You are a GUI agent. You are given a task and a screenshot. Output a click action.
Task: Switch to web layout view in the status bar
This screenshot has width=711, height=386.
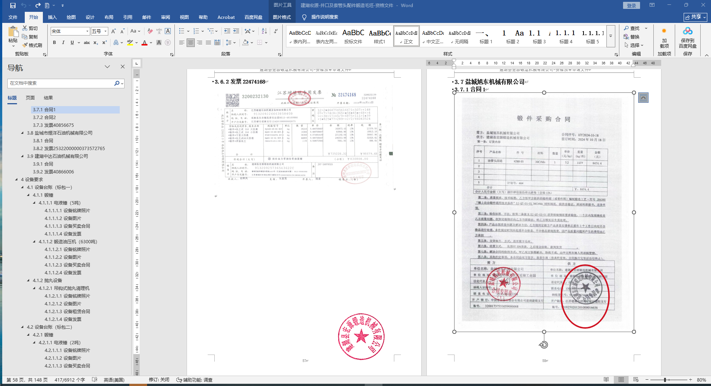click(636, 380)
